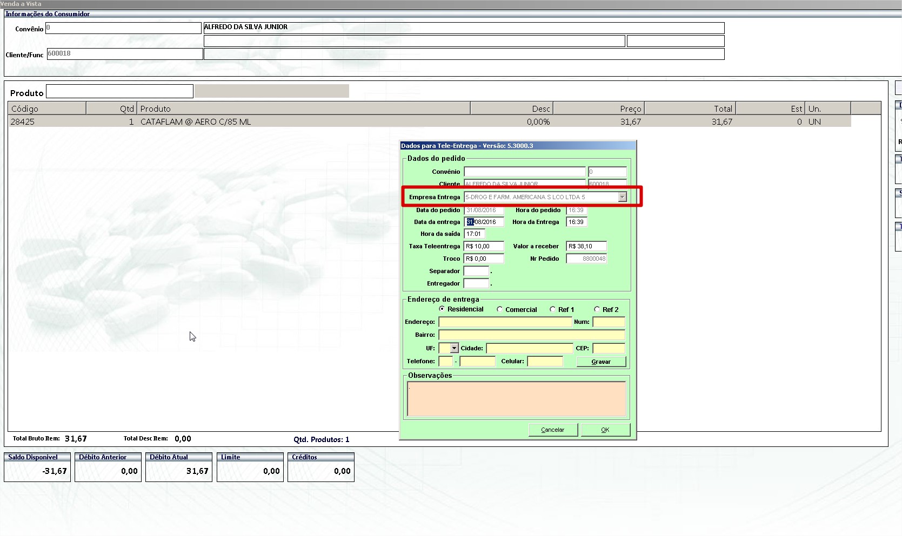Click the Observações text area
The width and height of the screenshot is (902, 536).
click(x=516, y=399)
